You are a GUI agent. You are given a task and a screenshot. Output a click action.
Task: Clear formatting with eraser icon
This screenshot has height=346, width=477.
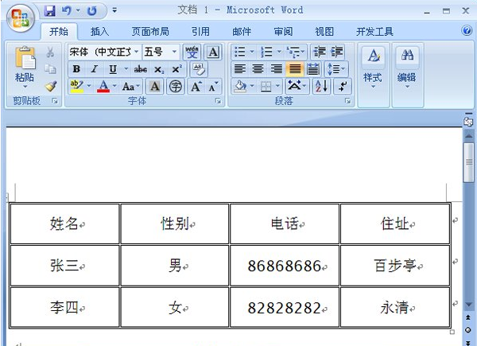pyautogui.click(x=199, y=69)
